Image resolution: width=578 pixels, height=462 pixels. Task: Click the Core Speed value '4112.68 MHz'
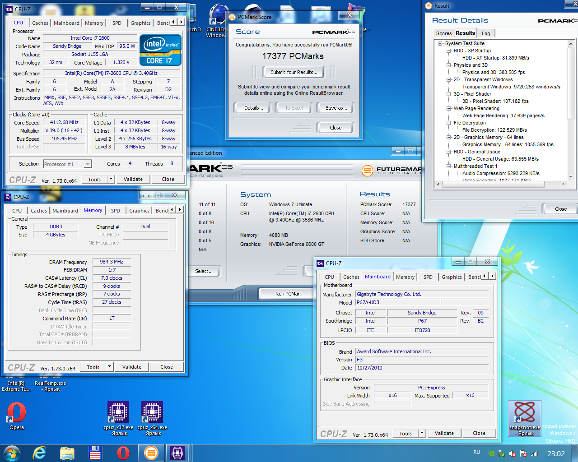[x=64, y=123]
